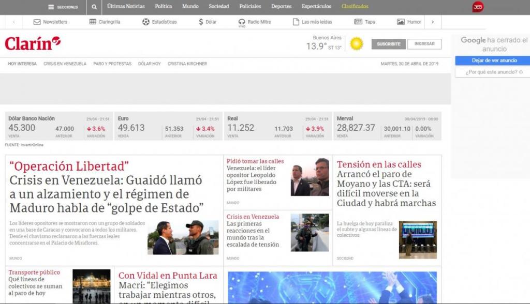
Task: Click the Claringrilla grid icon
Action: click(93, 22)
